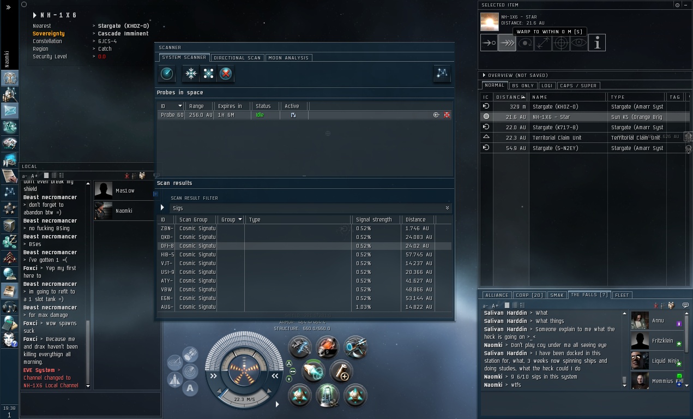This screenshot has height=419, width=693.
Task: Toggle Active checkbox for Probe 60
Action: click(293, 115)
